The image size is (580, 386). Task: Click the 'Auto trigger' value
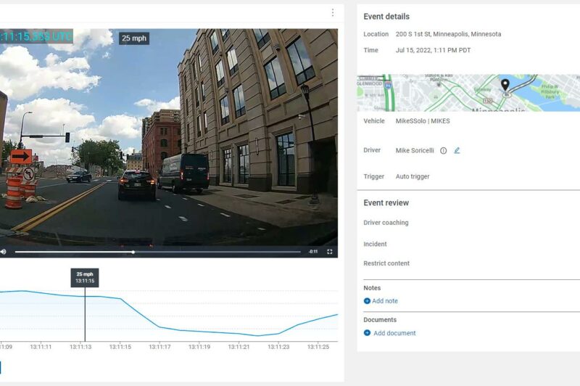tap(413, 176)
